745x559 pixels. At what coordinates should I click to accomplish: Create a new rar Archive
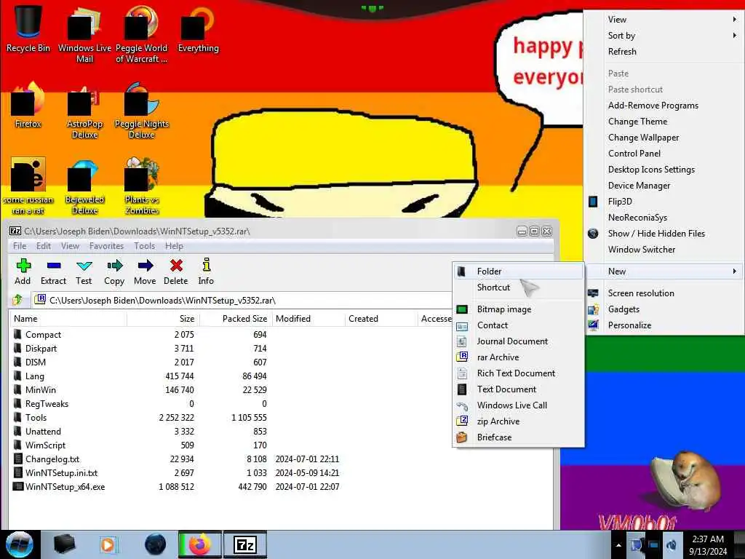click(x=518, y=357)
